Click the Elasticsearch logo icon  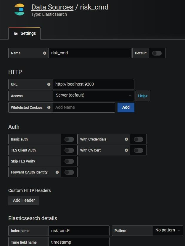[x=20, y=10]
